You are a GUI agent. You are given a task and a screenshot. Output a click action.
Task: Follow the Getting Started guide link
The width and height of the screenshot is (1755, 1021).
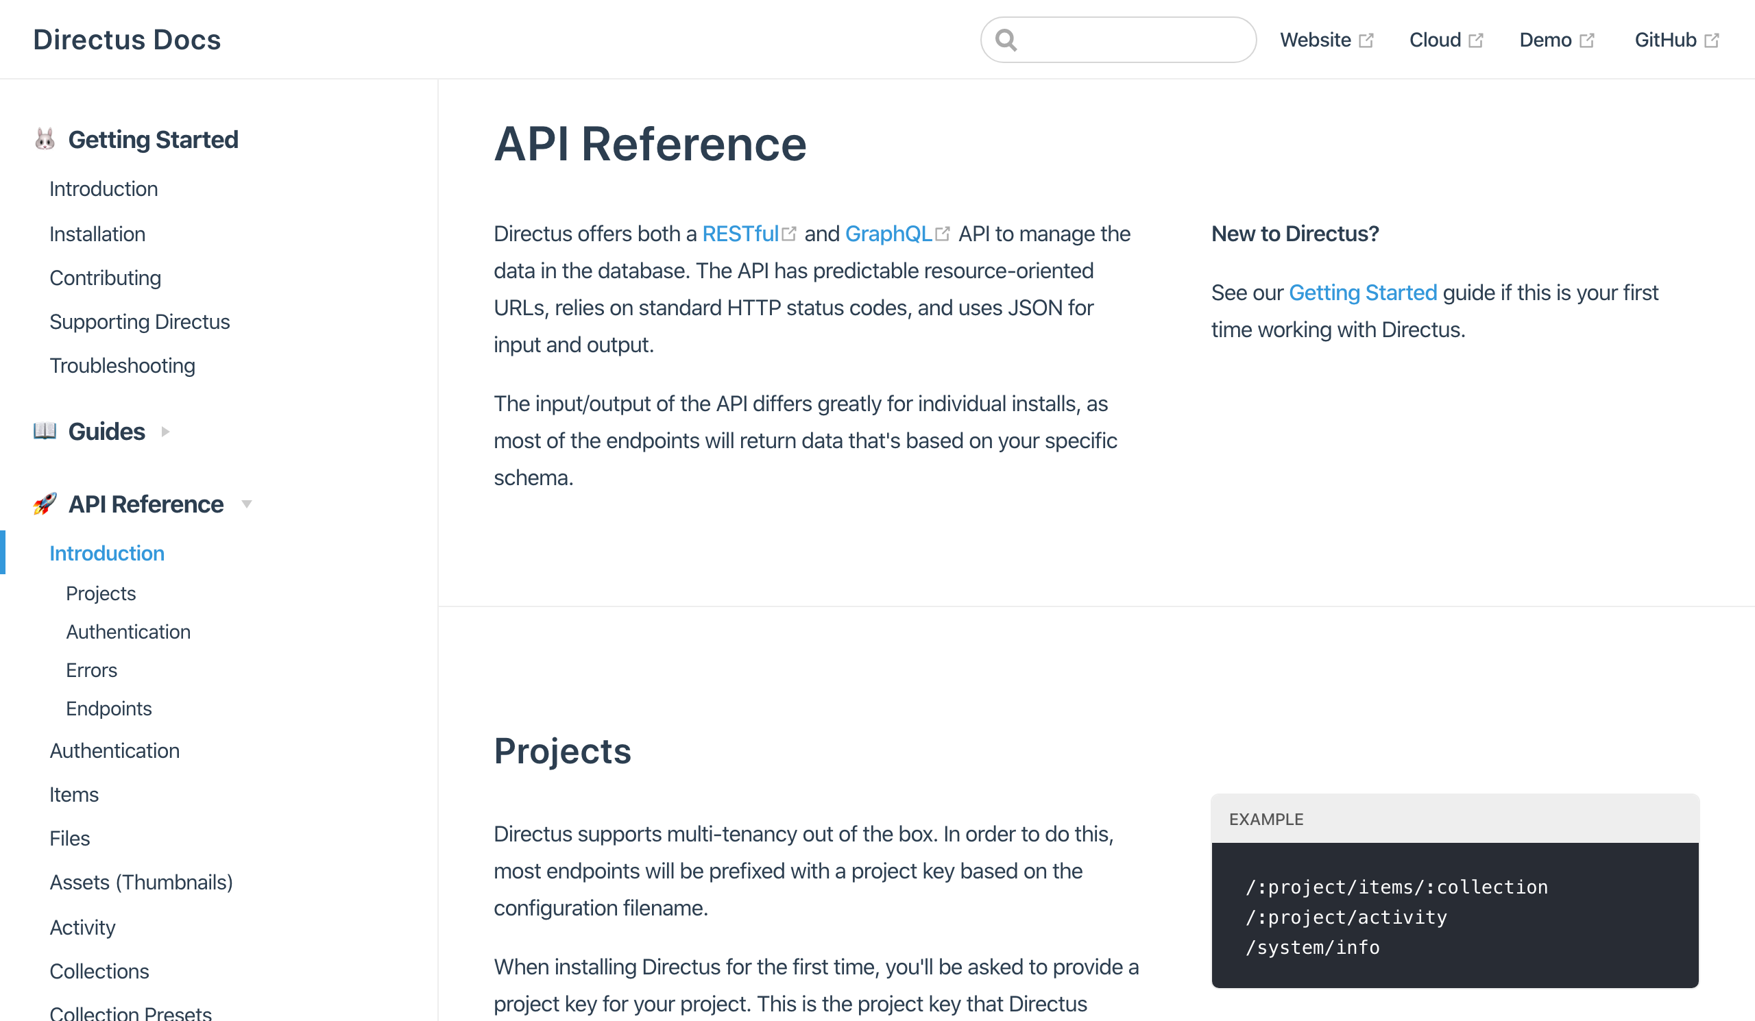[x=1362, y=293]
